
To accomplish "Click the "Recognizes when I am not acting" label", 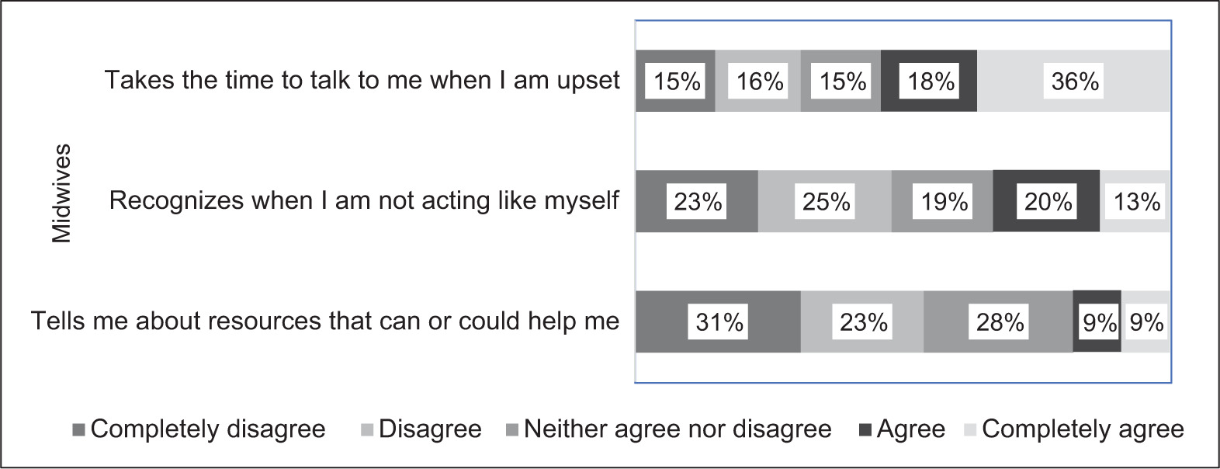I will tap(364, 200).
